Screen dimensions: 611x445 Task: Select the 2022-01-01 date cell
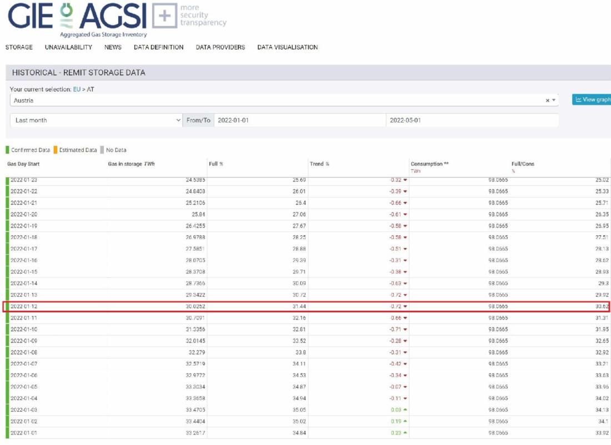(x=24, y=433)
